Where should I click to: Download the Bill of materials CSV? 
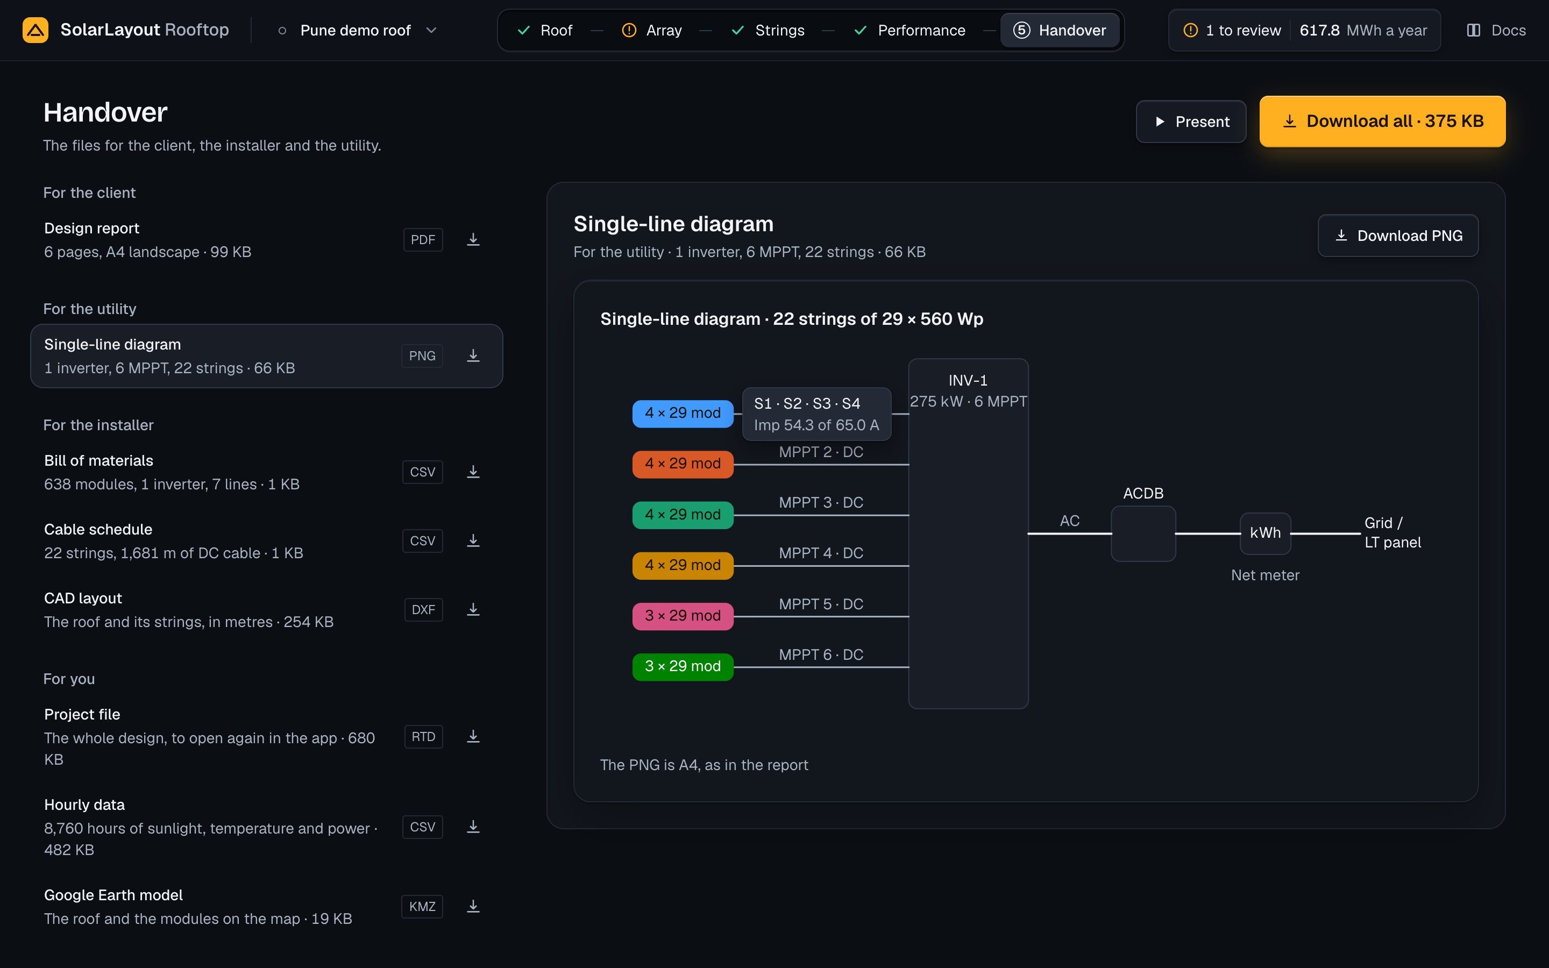tap(473, 472)
